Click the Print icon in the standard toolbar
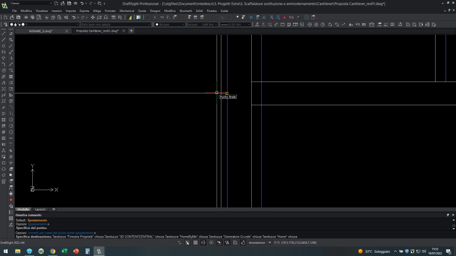 point(25,18)
